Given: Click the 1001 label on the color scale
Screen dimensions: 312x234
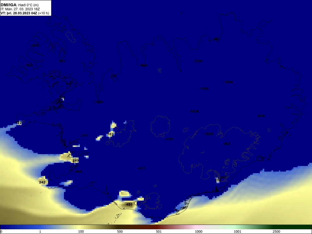Looking at the screenshot, I should pos(237,232).
